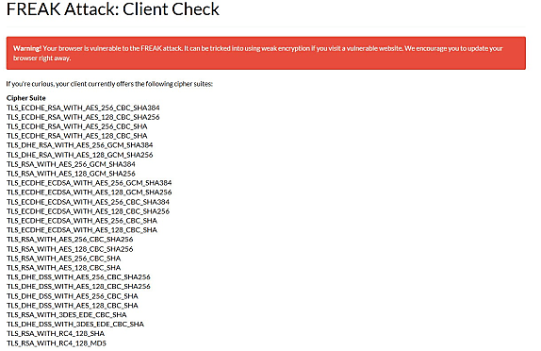This screenshot has width=541, height=351.
Task: Select the TLS_RSA_WITH_AES_128_CBC_SHA cipher
Action: (63, 267)
